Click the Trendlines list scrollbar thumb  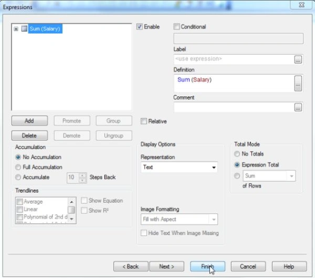pos(71,210)
